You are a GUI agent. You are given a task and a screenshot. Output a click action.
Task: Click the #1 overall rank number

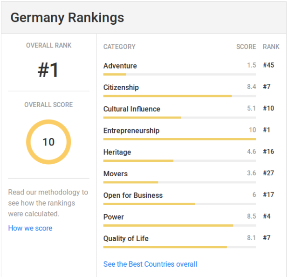(48, 70)
